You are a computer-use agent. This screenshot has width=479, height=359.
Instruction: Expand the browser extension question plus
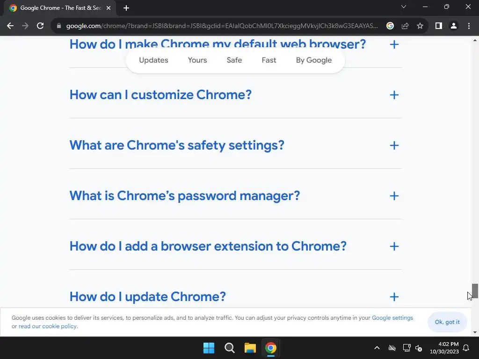(x=394, y=246)
